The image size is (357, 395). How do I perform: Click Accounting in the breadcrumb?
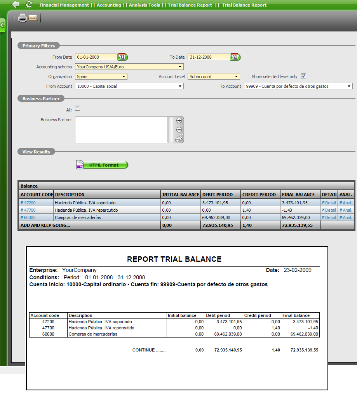point(108,5)
